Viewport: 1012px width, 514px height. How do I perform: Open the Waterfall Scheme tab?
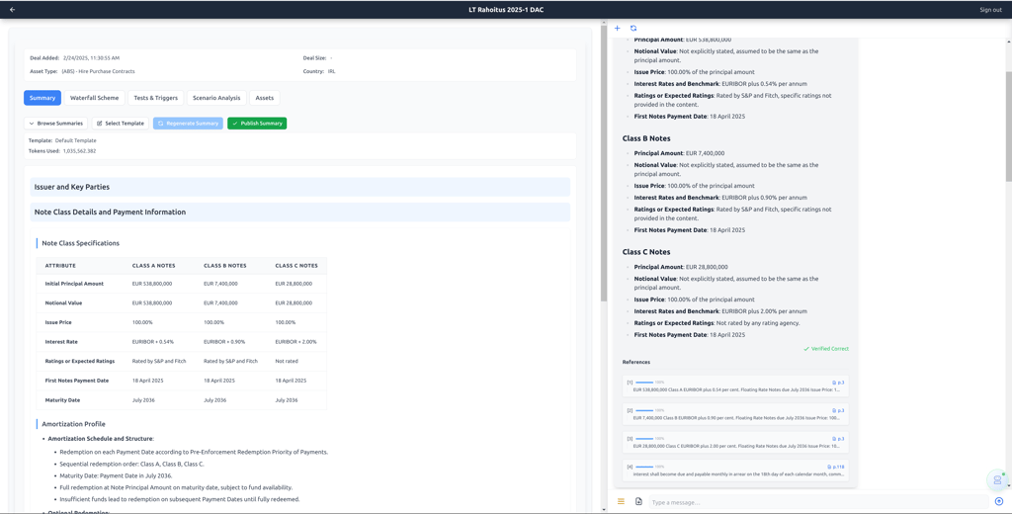click(95, 98)
